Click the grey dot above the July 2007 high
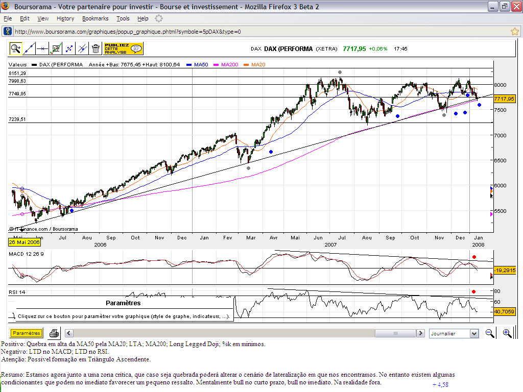523x392 pixels. [340, 72]
